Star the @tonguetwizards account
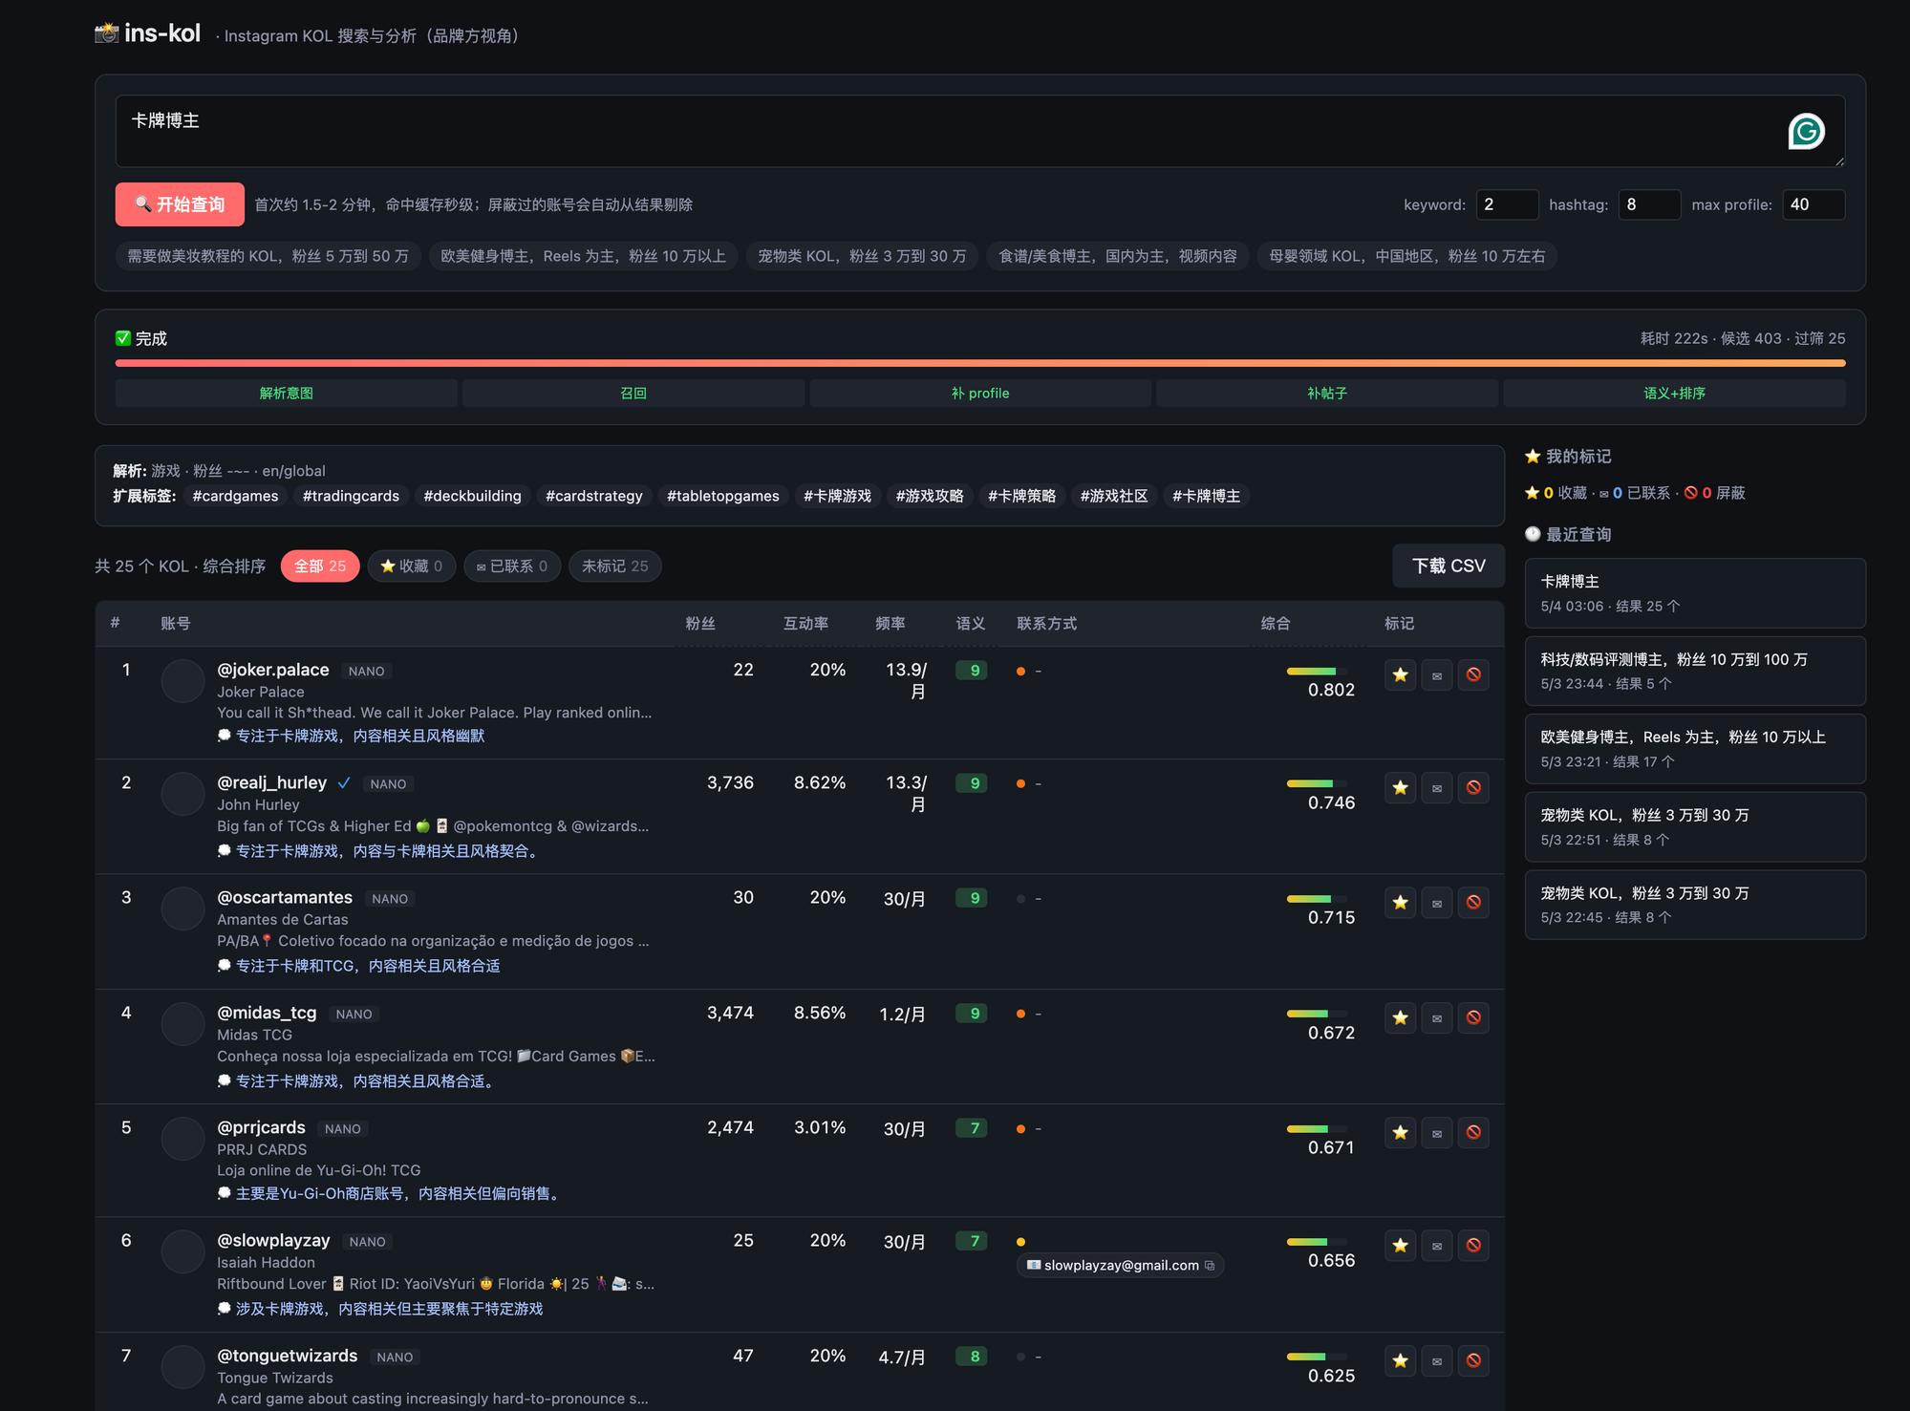 pos(1400,1360)
